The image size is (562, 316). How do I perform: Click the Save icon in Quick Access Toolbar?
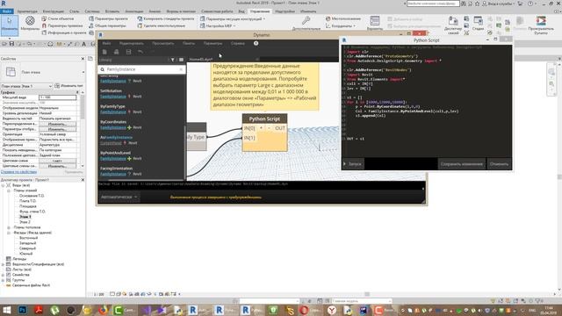pos(11,44)
